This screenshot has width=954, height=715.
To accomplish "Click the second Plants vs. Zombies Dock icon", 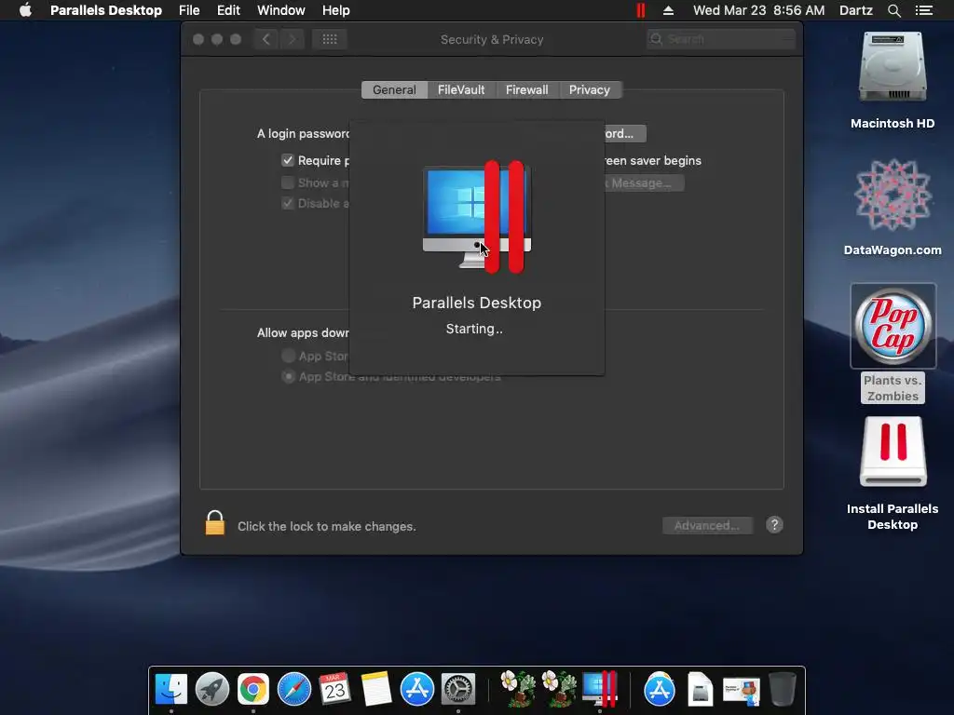I will pos(559,688).
